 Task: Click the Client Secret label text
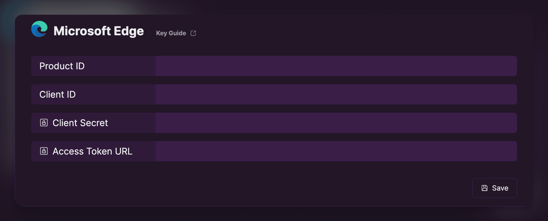(x=80, y=123)
